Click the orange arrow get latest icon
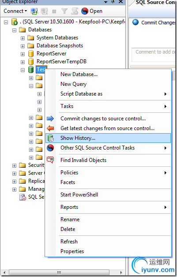 pyautogui.click(x=50, y=128)
